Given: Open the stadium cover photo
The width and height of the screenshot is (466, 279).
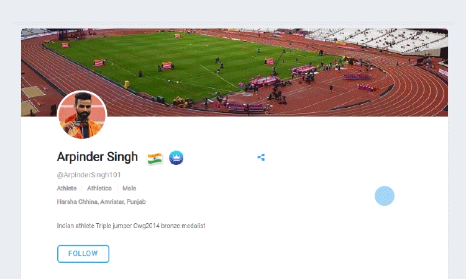Looking at the screenshot, I should tap(234, 73).
